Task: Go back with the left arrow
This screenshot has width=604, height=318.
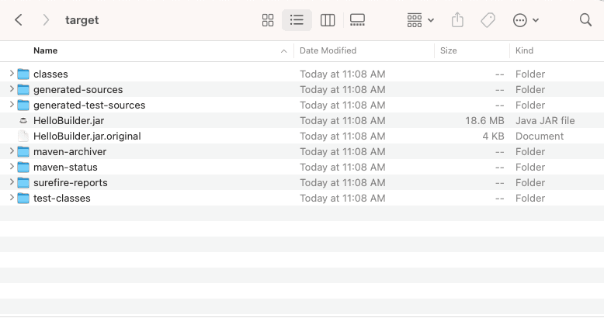Action: [x=18, y=20]
